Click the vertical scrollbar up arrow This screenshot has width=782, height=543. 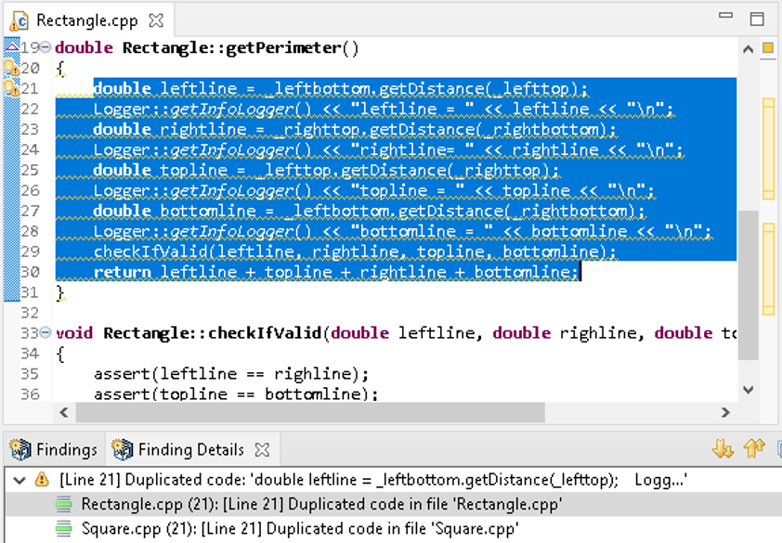click(x=748, y=49)
